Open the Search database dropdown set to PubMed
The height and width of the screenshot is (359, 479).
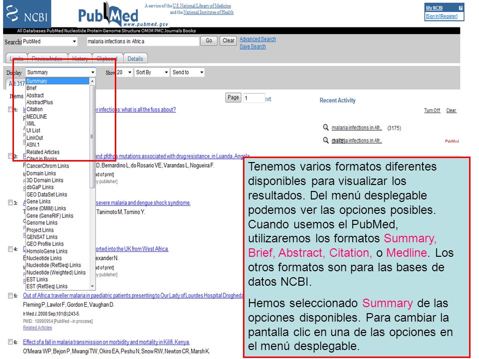click(49, 41)
